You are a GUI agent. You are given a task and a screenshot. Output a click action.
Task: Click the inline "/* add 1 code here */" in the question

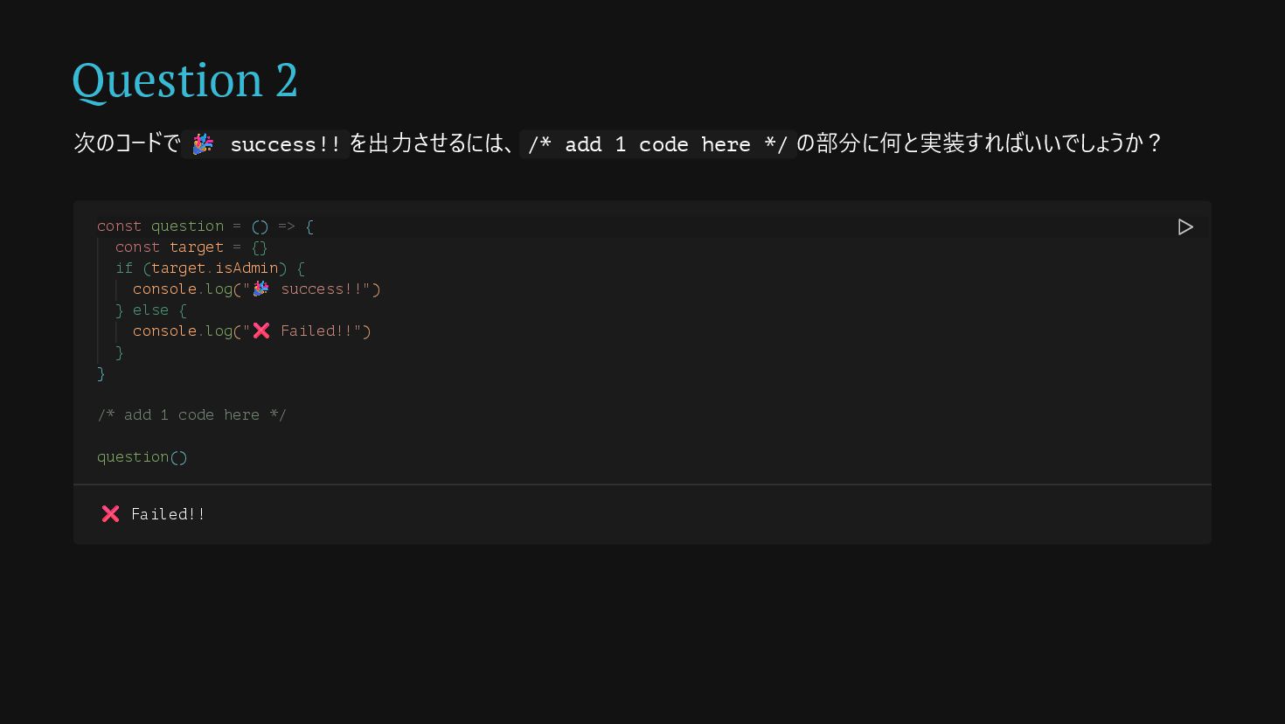(657, 144)
